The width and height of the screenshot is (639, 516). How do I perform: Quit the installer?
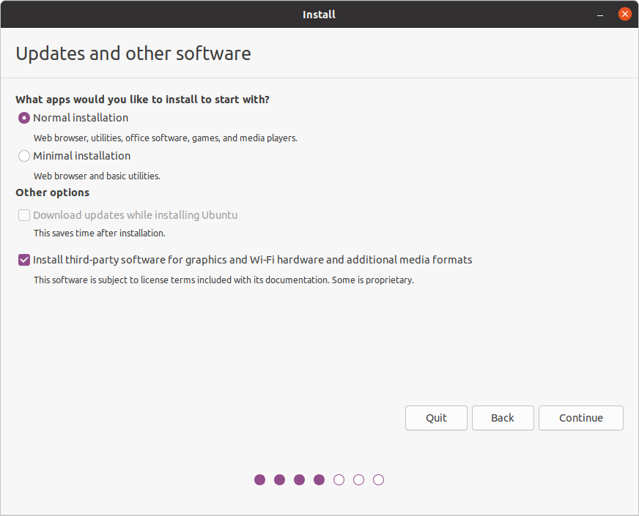pos(436,418)
